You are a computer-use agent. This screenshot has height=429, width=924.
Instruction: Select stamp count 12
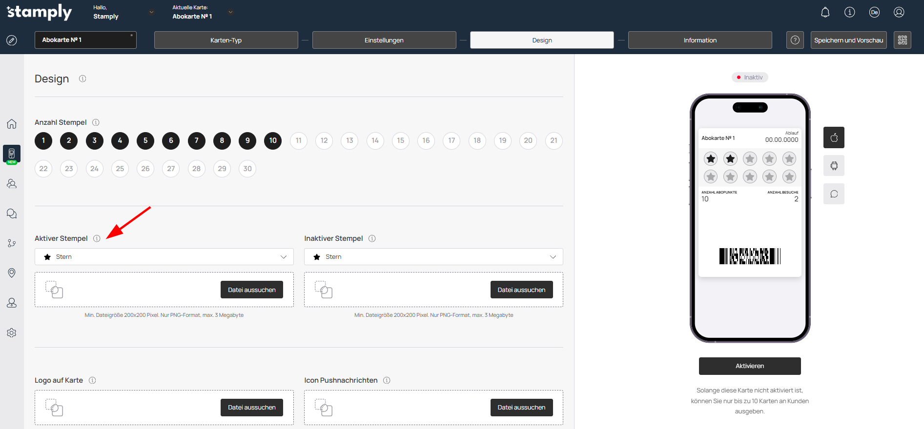click(x=324, y=140)
